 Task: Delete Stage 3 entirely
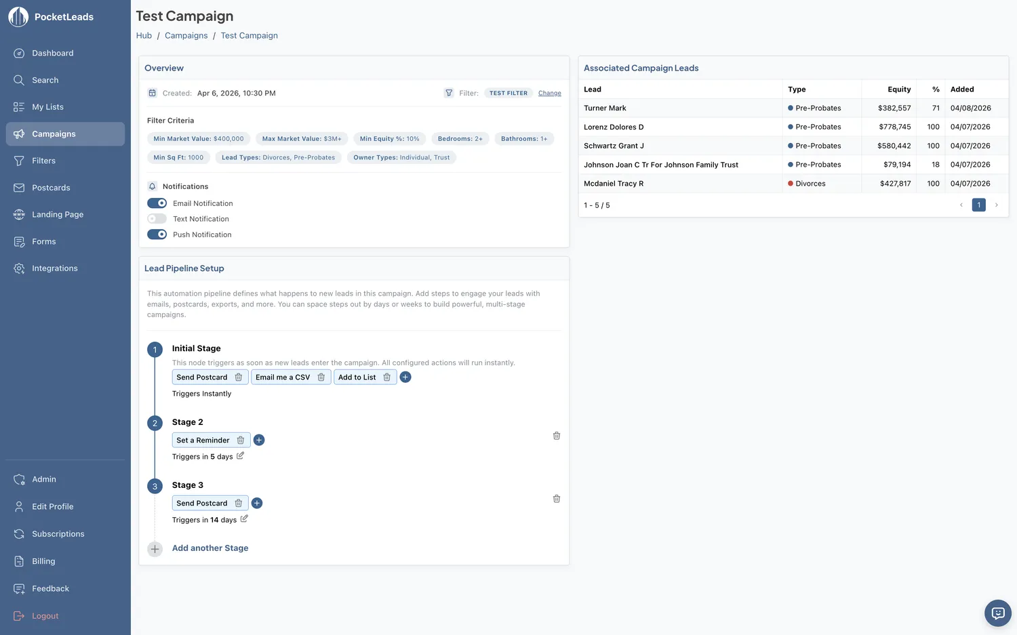pos(557,499)
